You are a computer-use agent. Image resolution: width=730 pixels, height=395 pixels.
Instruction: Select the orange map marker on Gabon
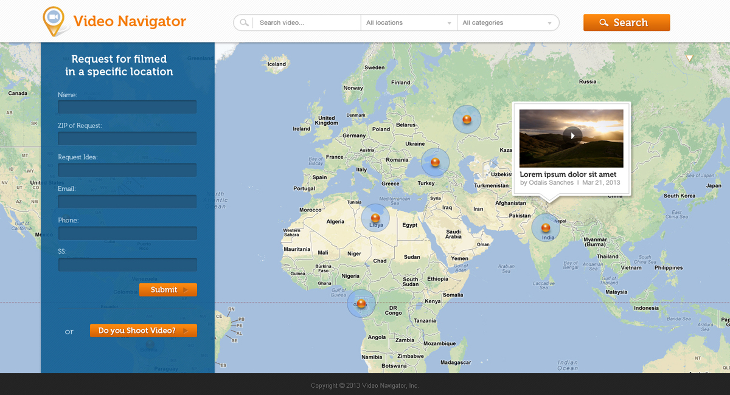(361, 303)
